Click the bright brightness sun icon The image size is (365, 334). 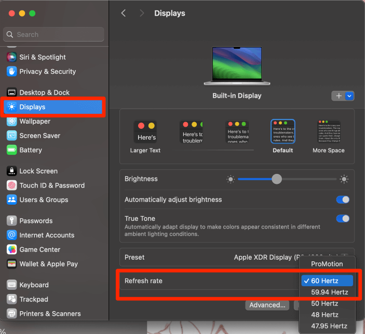(x=344, y=179)
